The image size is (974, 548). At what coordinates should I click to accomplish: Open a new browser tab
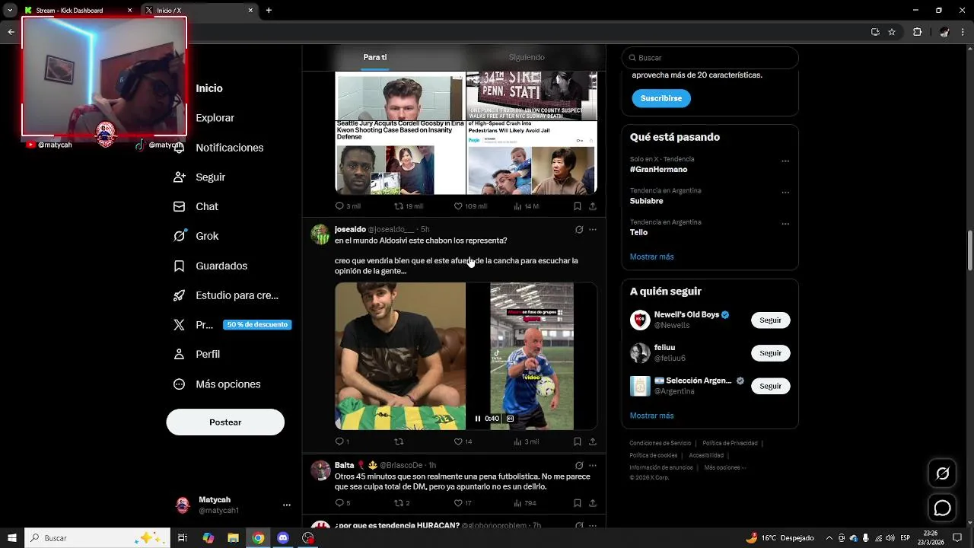point(269,11)
